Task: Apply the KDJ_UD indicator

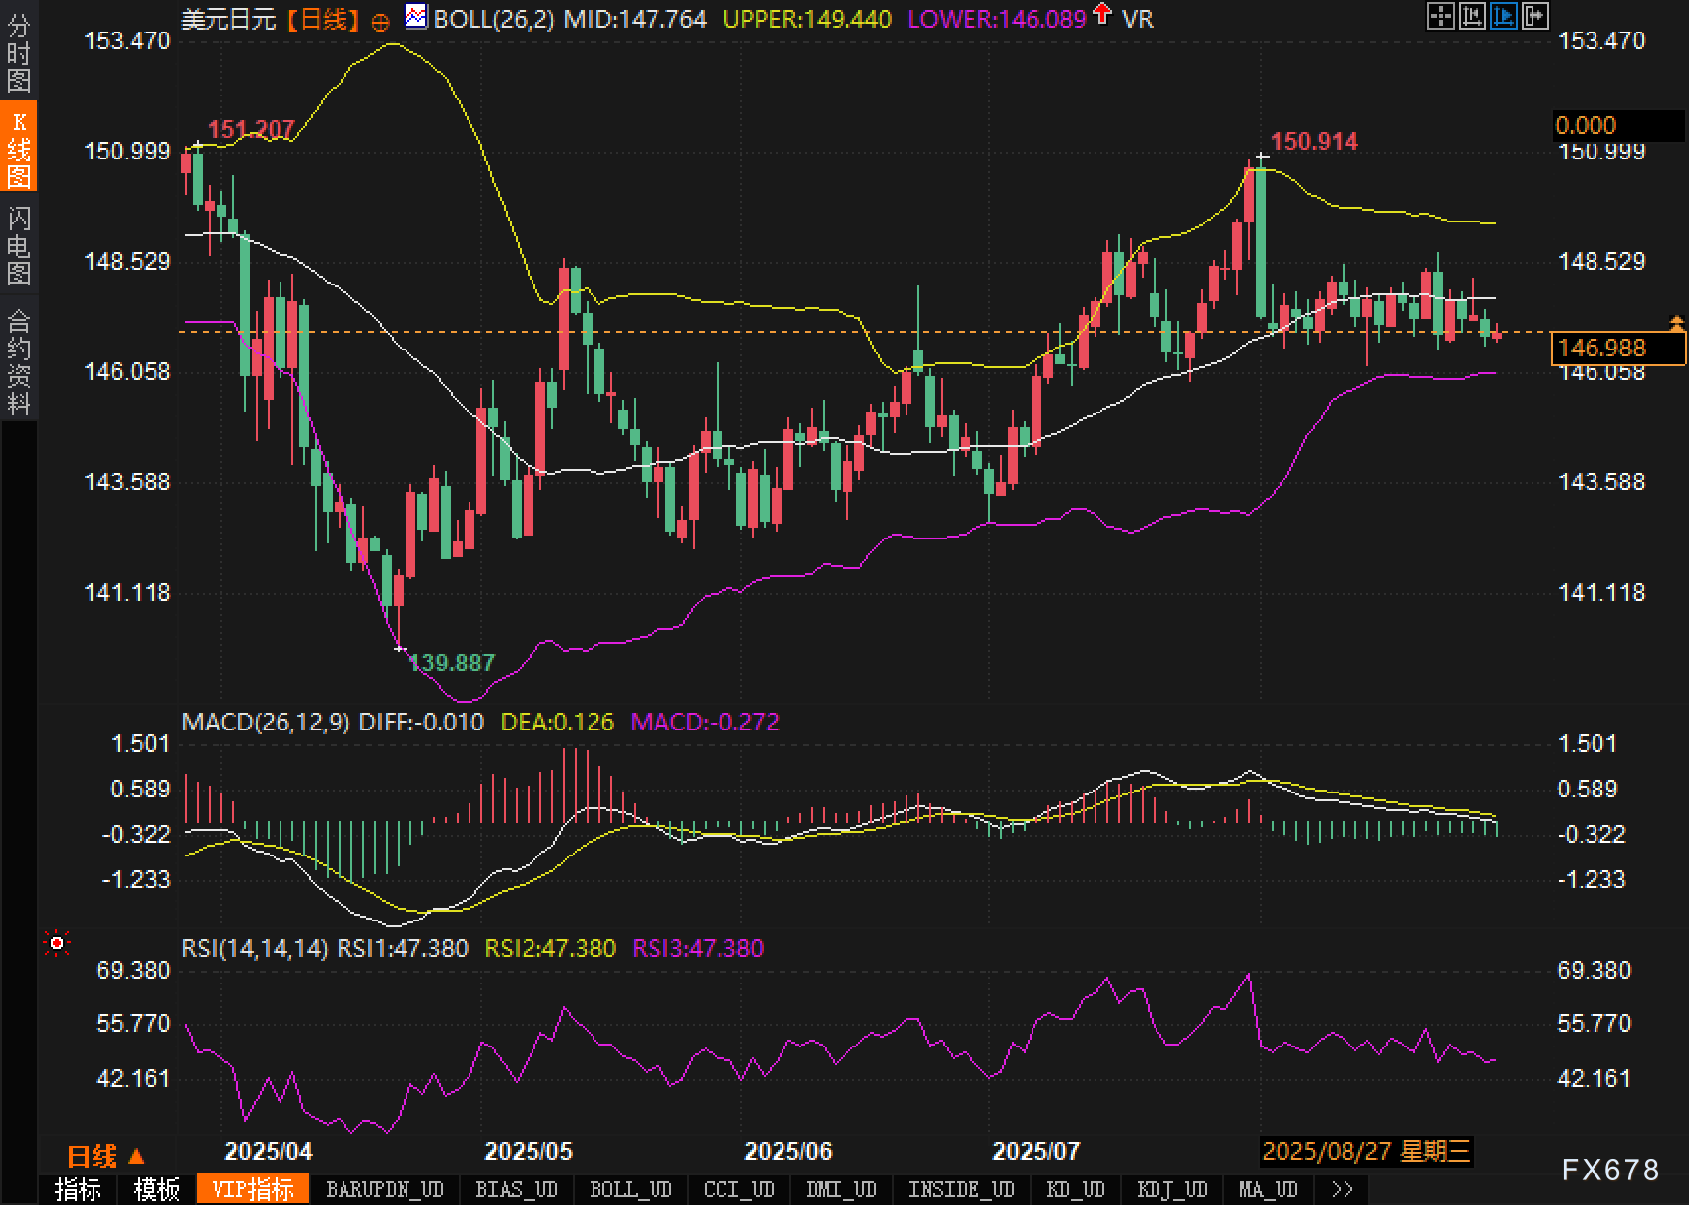Action: point(1171,1189)
